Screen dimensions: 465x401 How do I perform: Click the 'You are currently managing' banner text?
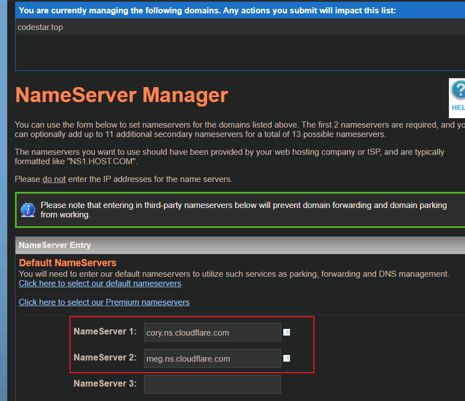tap(207, 11)
